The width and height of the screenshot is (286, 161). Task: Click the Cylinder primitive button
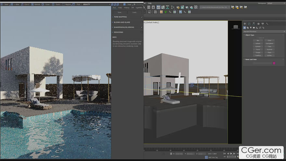tap(258, 47)
